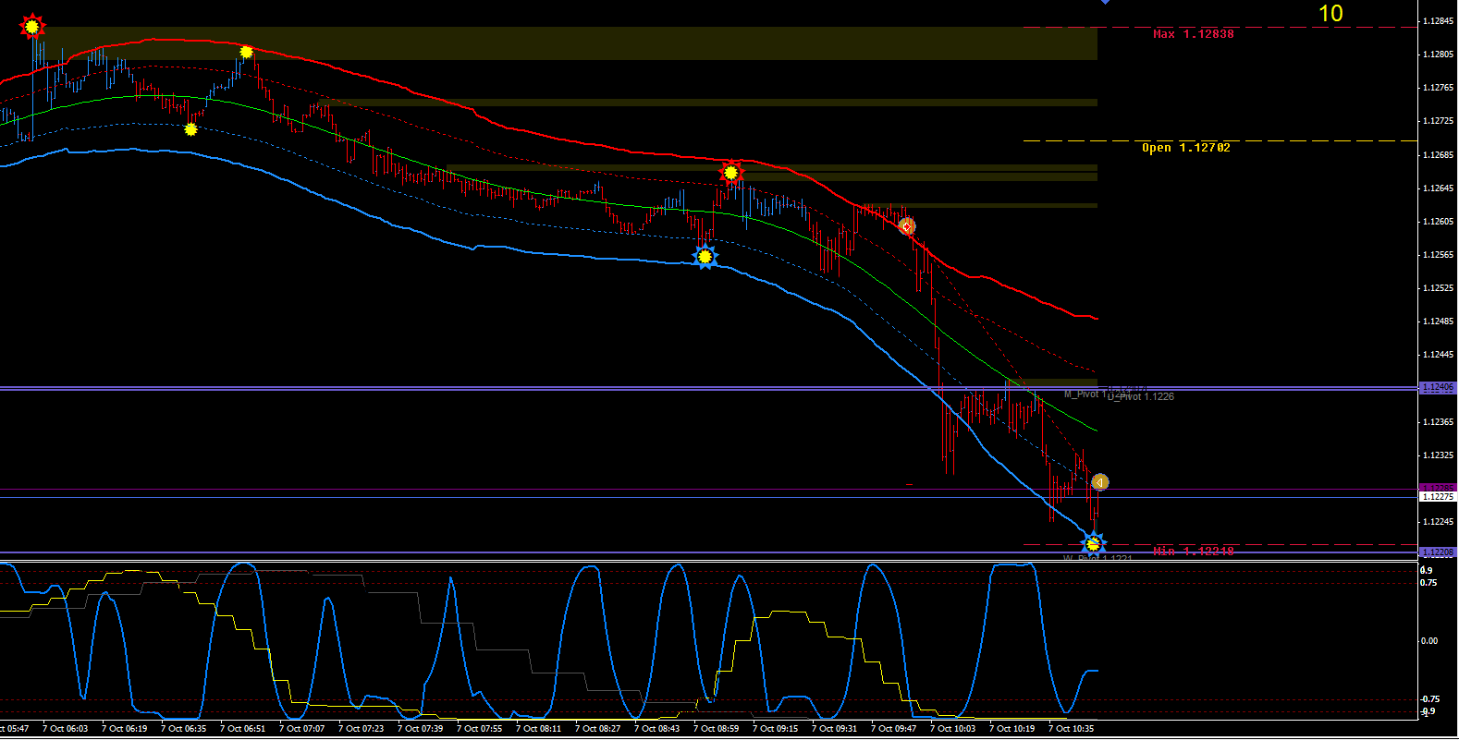
Task: Select the "7 Oct 07:55" time label
Action: click(482, 729)
